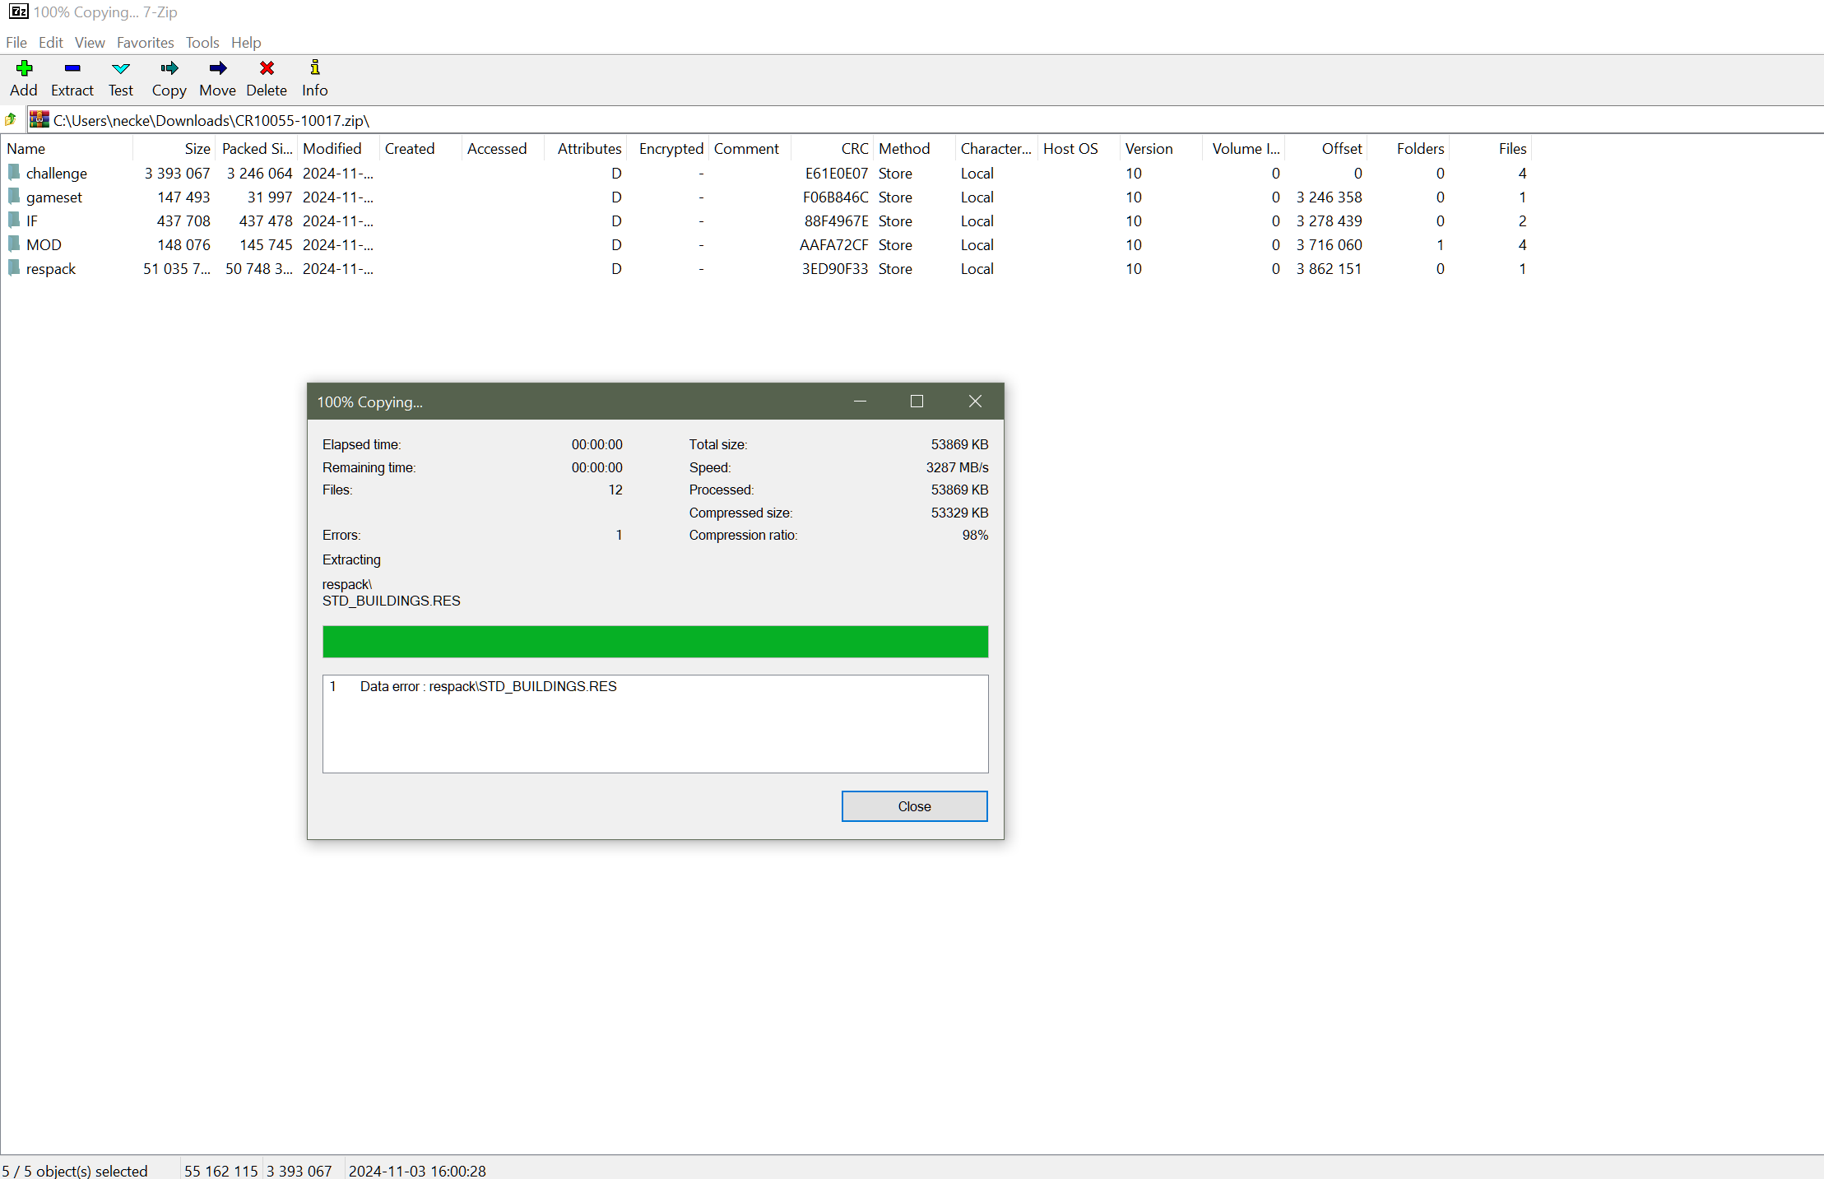Sort by the Version column header

point(1161,149)
